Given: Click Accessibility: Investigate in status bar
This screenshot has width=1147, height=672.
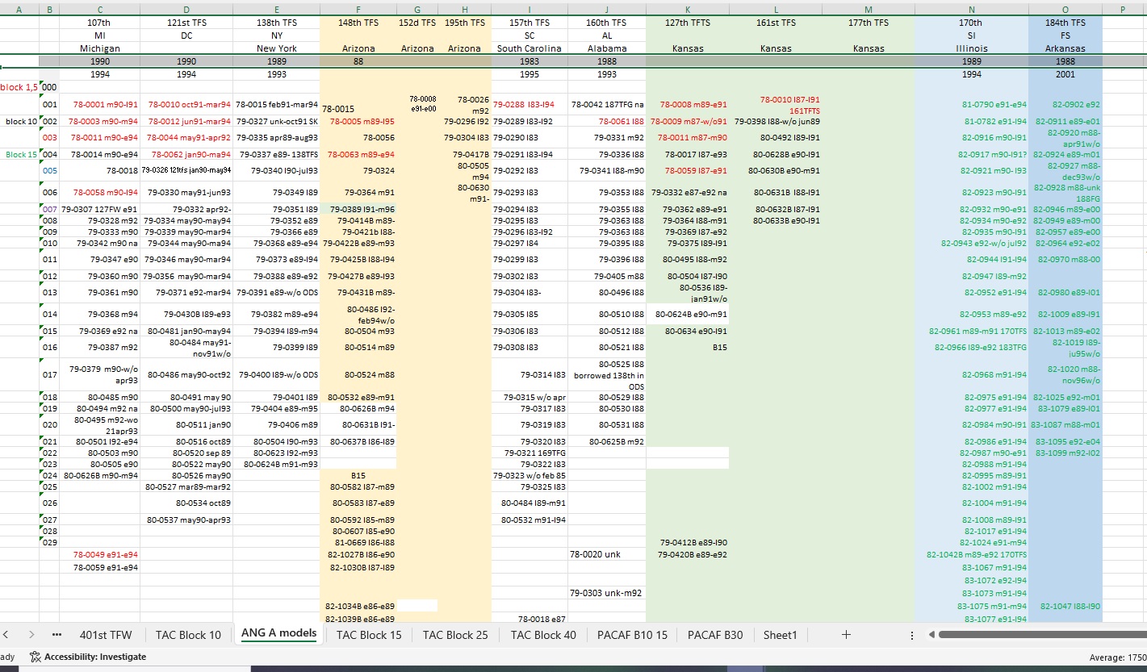Looking at the screenshot, I should point(95,657).
